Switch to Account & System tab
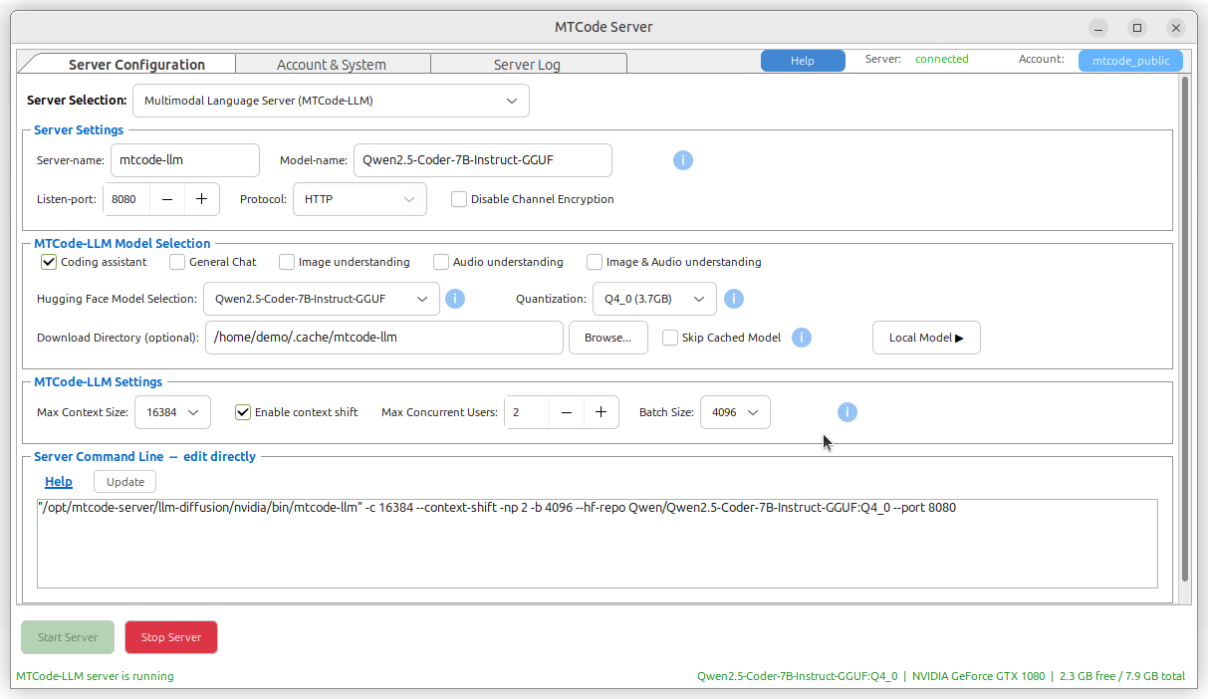Viewport: 1208px width, 699px height. coord(332,65)
